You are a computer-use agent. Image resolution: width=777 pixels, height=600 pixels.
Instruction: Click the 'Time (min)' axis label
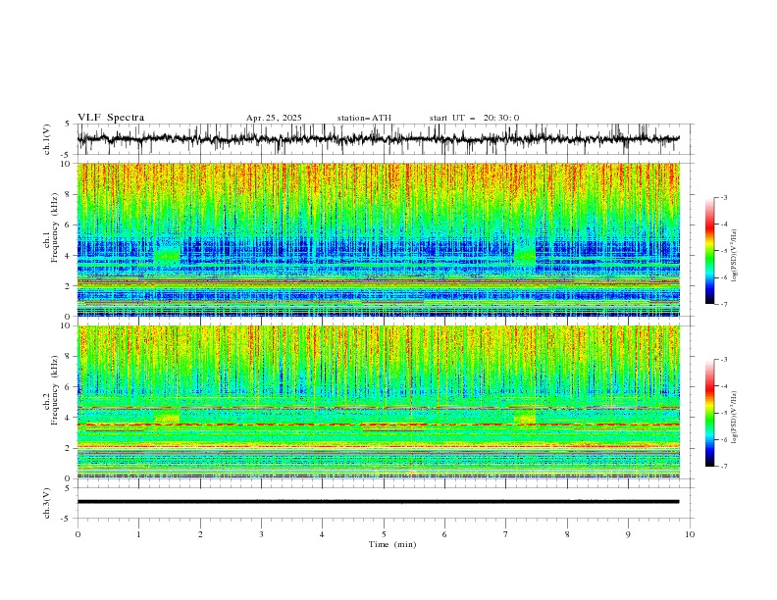tap(392, 544)
